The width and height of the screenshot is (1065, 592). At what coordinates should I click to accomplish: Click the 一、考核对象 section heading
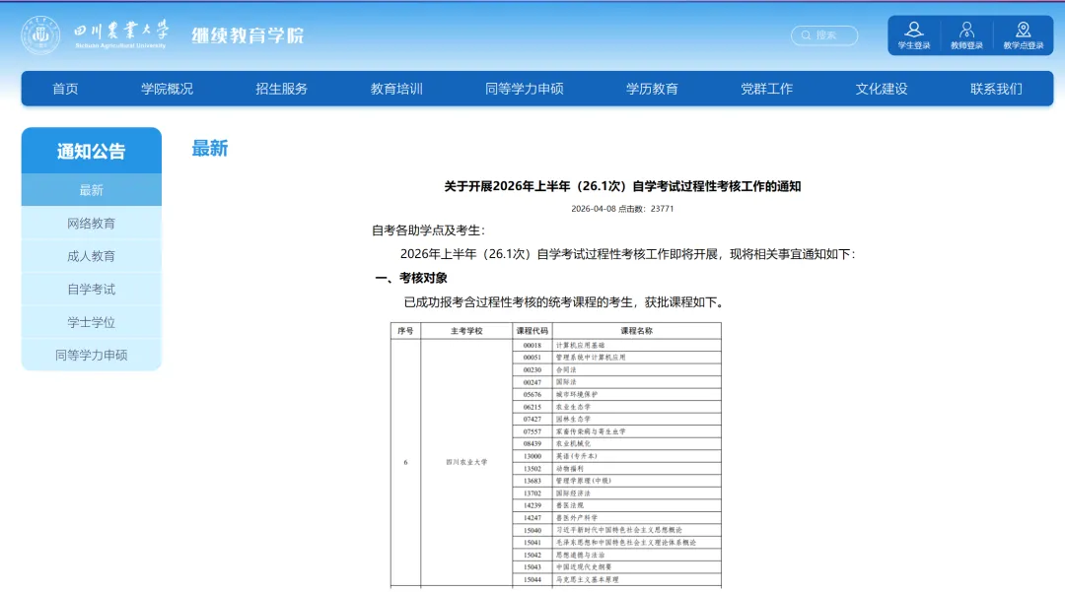[x=411, y=278]
